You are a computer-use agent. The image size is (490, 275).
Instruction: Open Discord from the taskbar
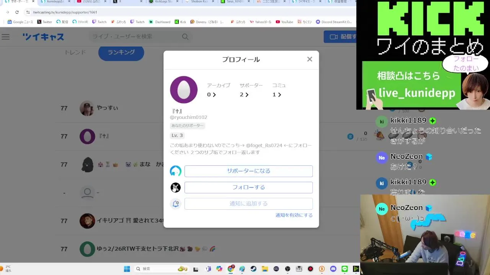pos(333,269)
